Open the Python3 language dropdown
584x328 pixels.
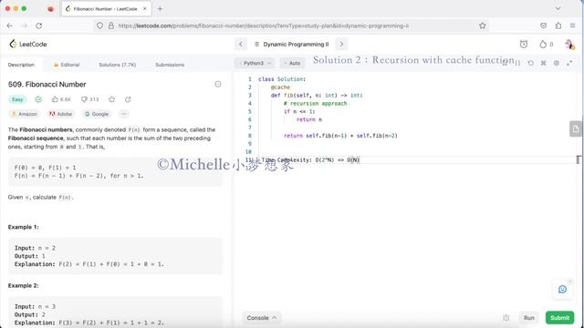[255, 63]
